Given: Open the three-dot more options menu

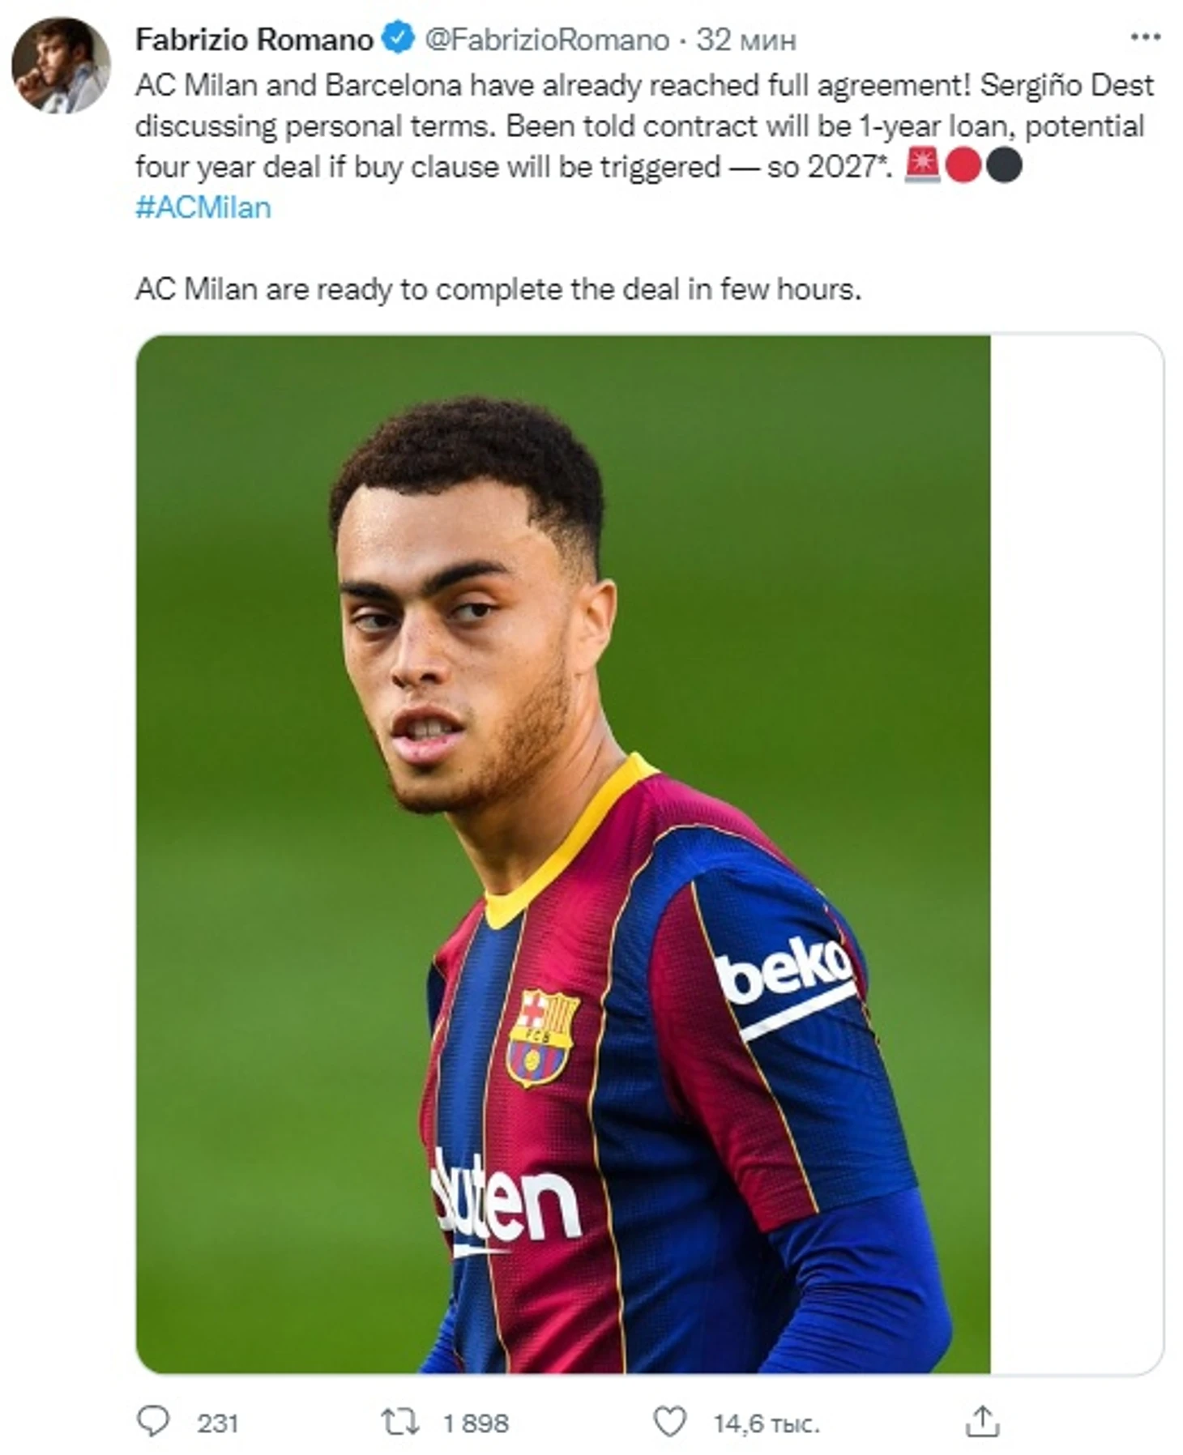Looking at the screenshot, I should tap(1145, 37).
